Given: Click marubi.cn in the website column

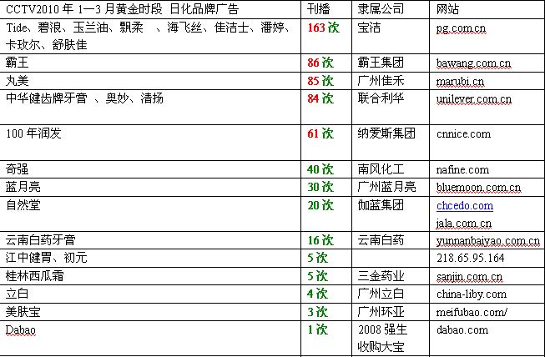Looking at the screenshot, I should tap(460, 82).
